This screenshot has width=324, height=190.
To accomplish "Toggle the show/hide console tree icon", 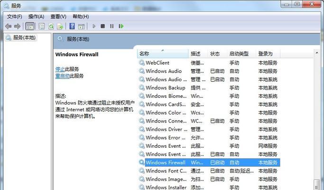I will (x=30, y=26).
